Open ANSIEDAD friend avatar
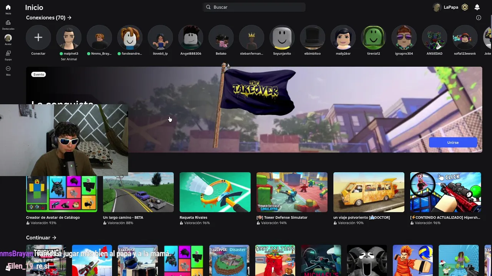This screenshot has height=276, width=492. [x=434, y=38]
